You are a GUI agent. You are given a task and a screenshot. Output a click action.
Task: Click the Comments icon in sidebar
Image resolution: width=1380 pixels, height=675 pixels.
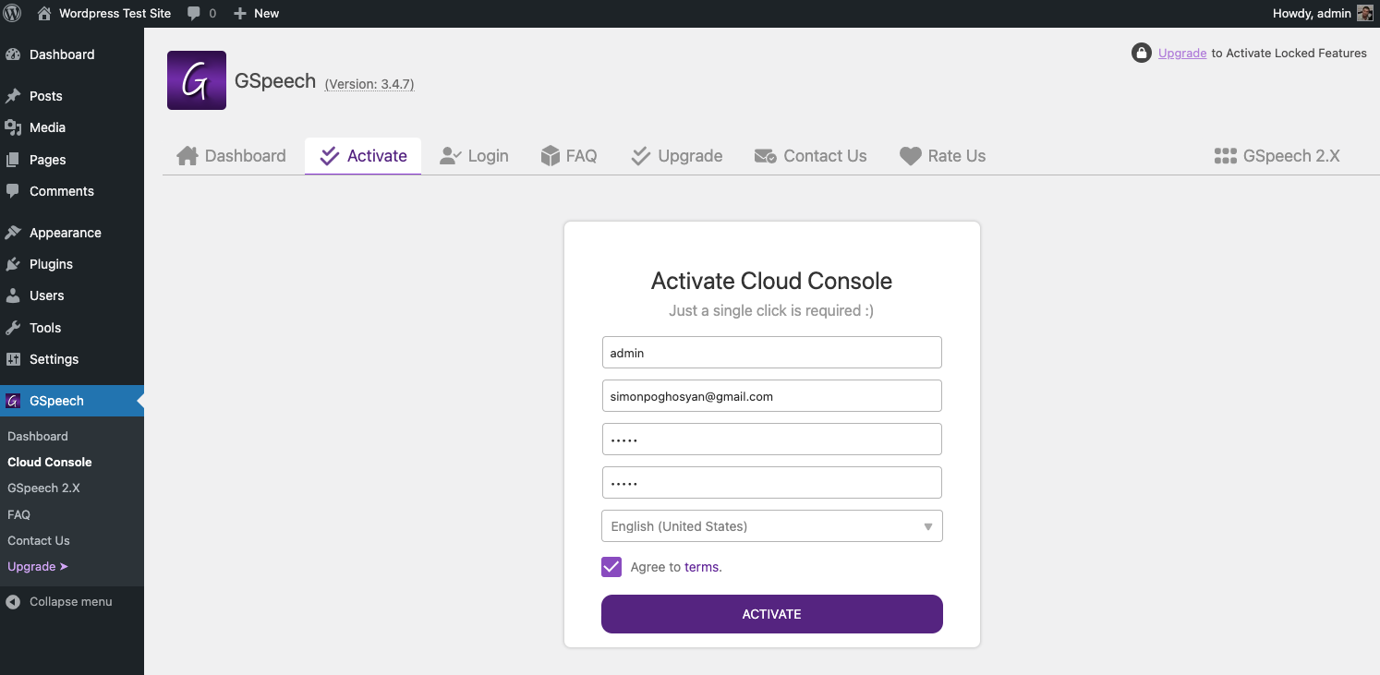(13, 191)
